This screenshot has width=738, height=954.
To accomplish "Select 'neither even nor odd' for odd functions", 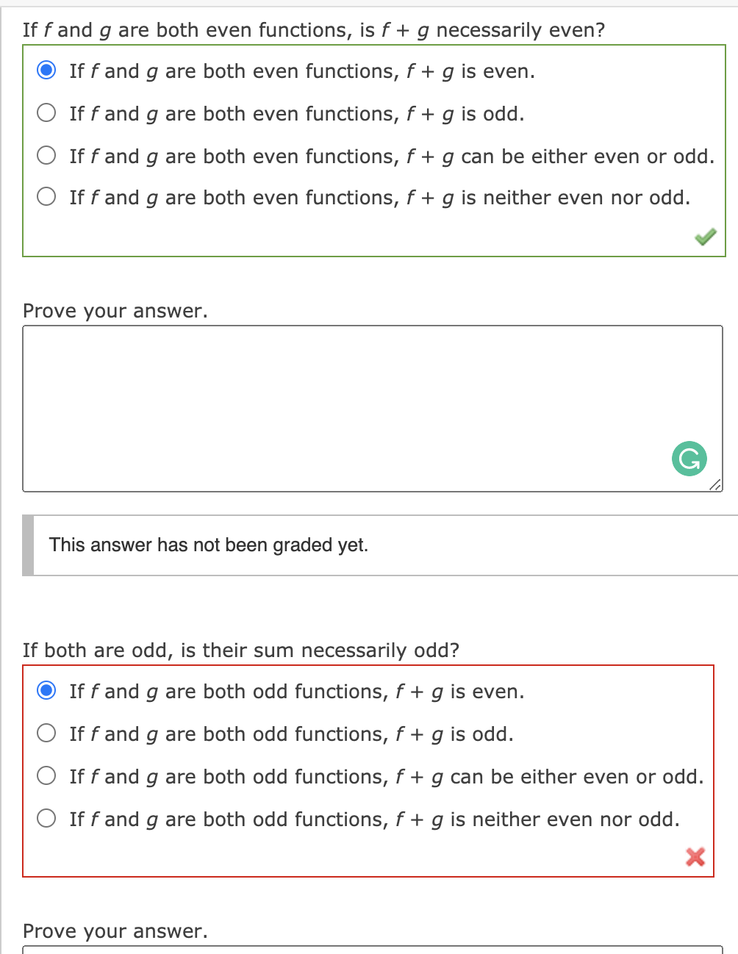I will coord(46,819).
